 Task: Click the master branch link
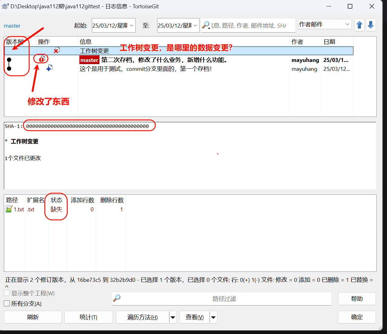12,26
